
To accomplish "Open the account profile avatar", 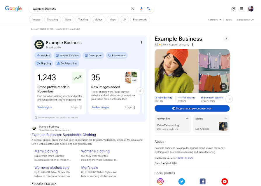I will (x=251, y=9).
